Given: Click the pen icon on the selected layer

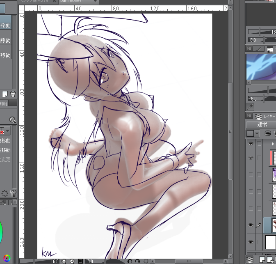Looking at the screenshot, I should point(258,225).
